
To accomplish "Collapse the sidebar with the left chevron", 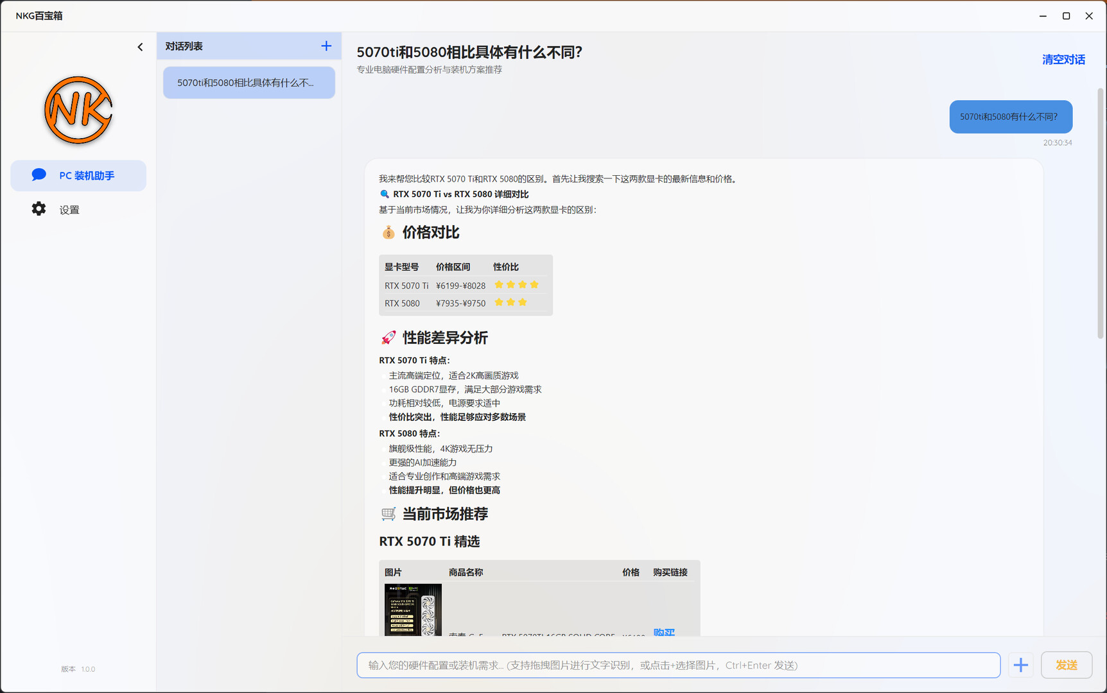I will point(140,46).
